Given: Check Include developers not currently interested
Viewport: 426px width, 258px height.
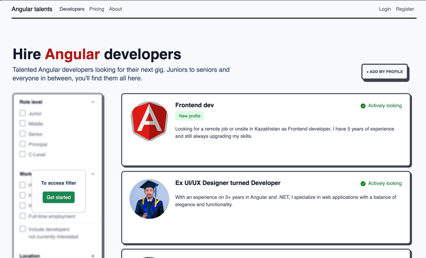Looking at the screenshot, I should pyautogui.click(x=22, y=228).
